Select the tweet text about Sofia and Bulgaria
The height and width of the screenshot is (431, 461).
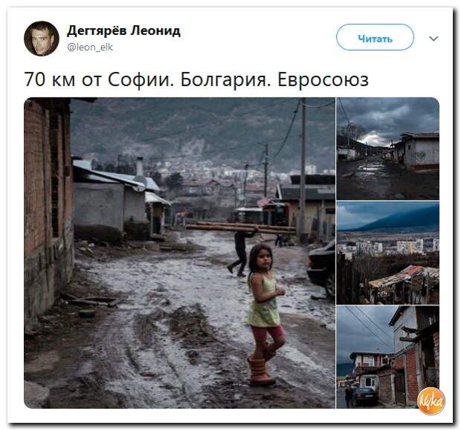[x=196, y=80]
